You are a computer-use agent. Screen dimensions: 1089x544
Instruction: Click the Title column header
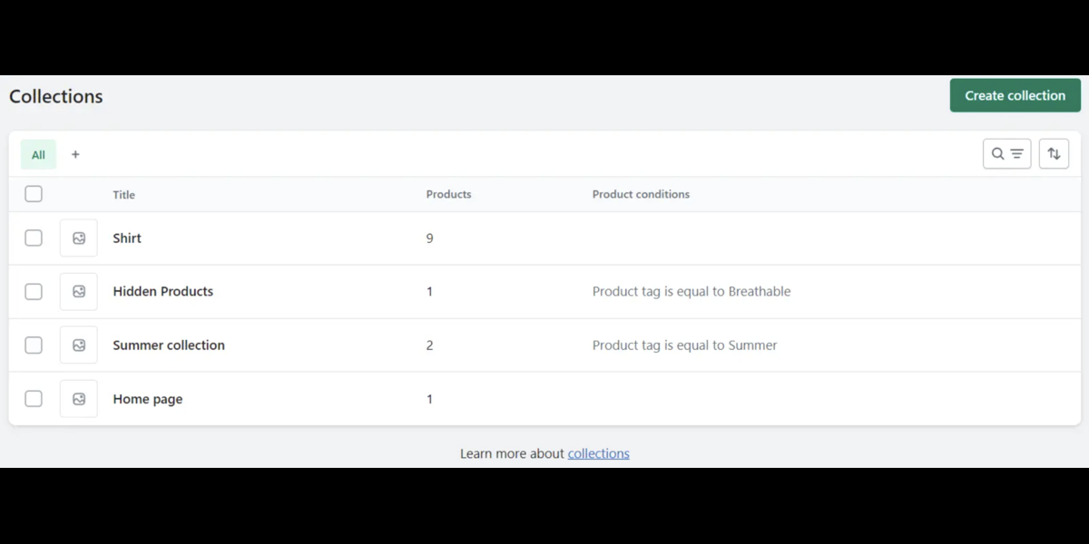(124, 195)
